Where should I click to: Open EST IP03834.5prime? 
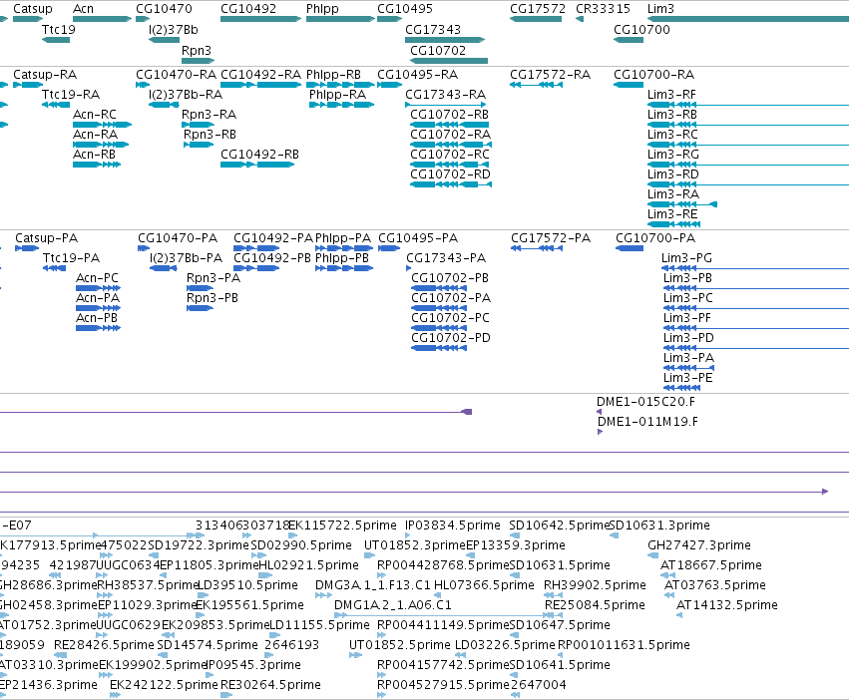409,535
